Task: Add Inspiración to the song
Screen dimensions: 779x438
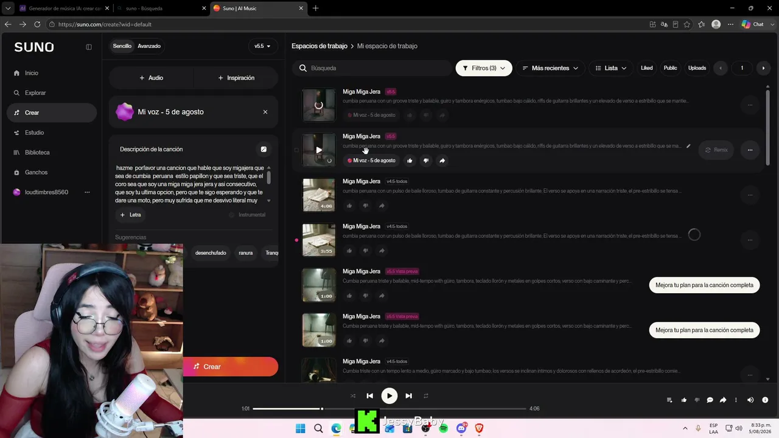Action: tap(236, 78)
